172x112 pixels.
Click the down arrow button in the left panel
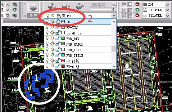pyautogui.click(x=7, y=10)
